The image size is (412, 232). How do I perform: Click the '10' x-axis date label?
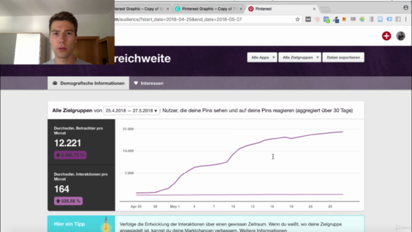[233, 206]
